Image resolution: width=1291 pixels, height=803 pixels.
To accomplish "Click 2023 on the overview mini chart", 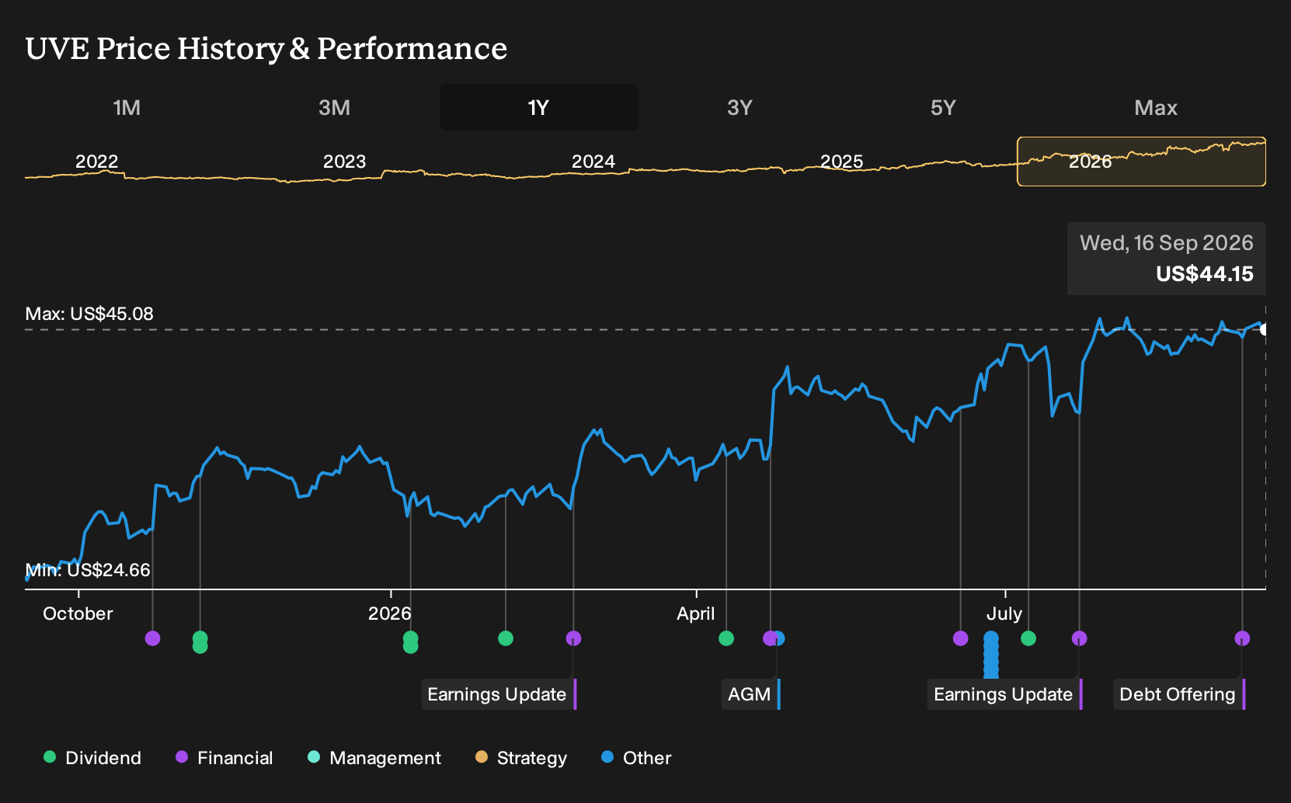I will pos(344,162).
